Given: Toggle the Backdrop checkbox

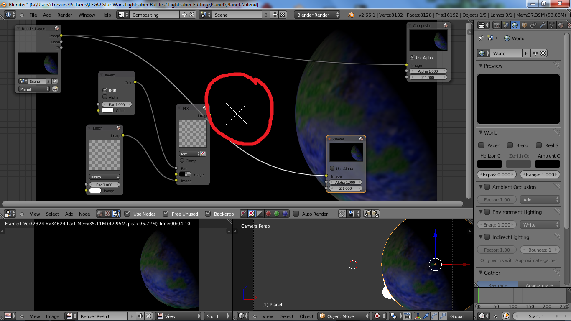Looking at the screenshot, I should 208,214.
